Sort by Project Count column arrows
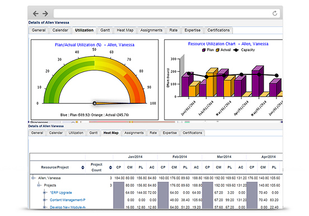 click(110, 167)
